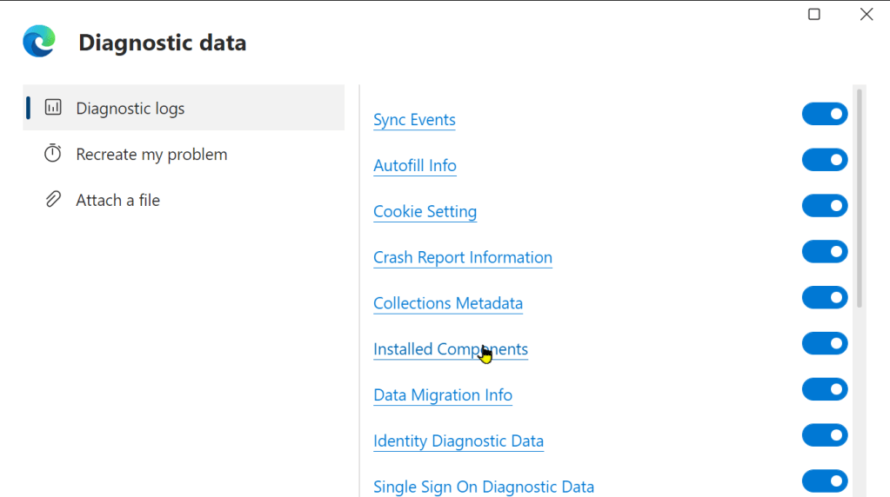This screenshot has width=890, height=497.
Task: Maximize the Diagnostic data window
Action: click(x=814, y=14)
